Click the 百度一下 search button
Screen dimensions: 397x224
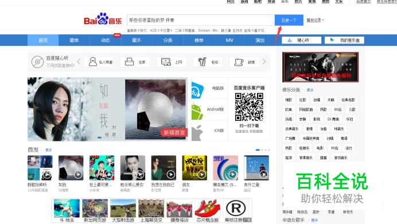point(289,20)
